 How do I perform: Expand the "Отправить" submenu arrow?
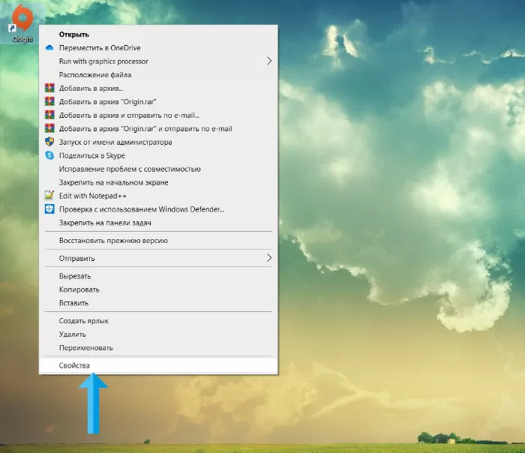click(x=269, y=258)
